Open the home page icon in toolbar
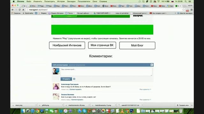This screenshot has height=114, width=204. [x=23, y=10]
